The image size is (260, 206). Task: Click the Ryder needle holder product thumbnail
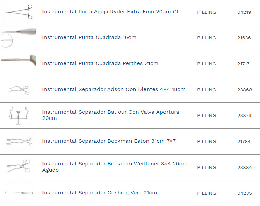19,12
